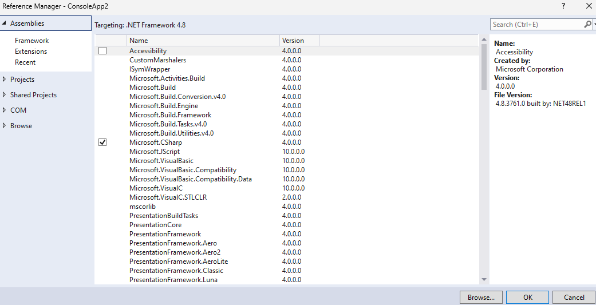Screen dimensions: 596x305
Task: Select Microsoft.VisualBasic.Compatibility.Data row
Action: (x=286, y=179)
